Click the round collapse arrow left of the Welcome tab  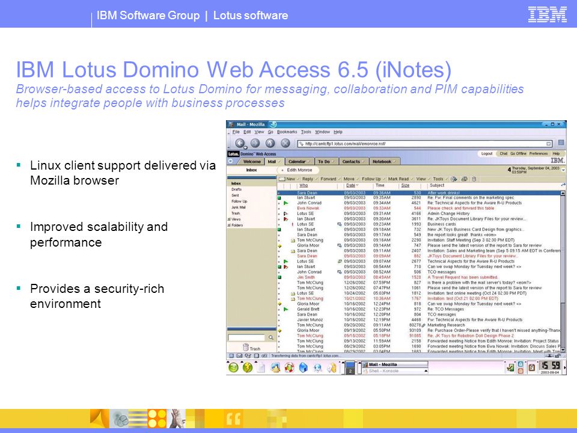tap(231, 161)
